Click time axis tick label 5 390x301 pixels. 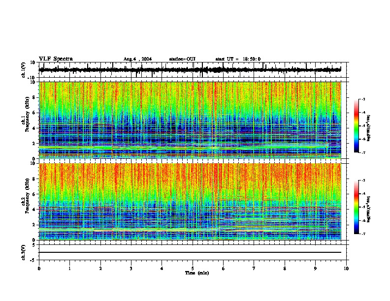193,269
